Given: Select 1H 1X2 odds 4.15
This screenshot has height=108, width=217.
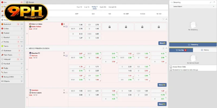Looking at the screenshot, I should point(159,53).
